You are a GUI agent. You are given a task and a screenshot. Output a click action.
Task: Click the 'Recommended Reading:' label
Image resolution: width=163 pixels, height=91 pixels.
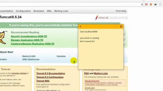[x=25, y=32]
